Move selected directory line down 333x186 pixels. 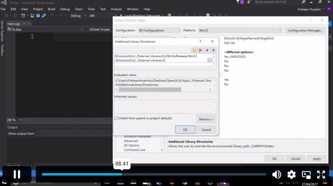[207, 50]
